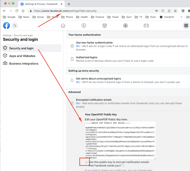190x171 pixels.
Task: Click the browser Back arrow
Action: pos(4,11)
